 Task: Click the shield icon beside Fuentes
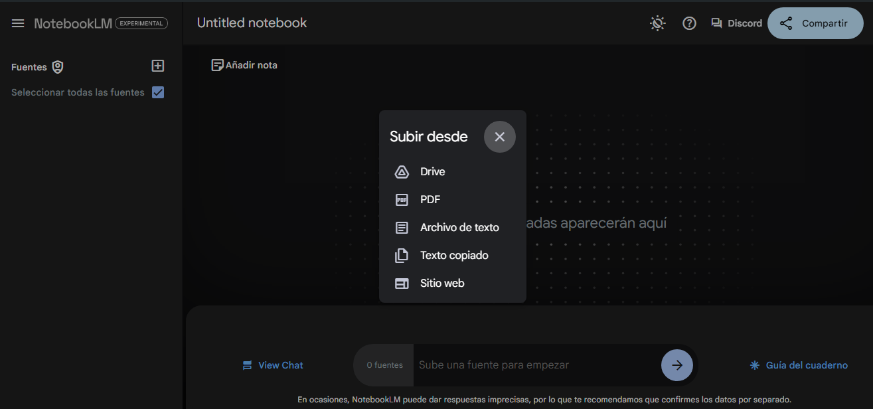pyautogui.click(x=58, y=67)
